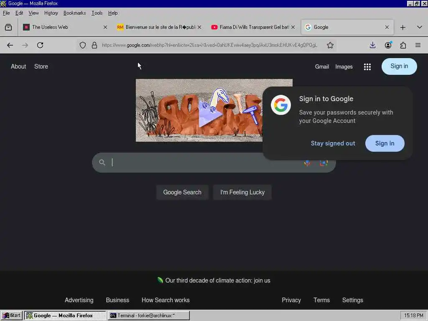Search by image with Lens icon
Image resolution: width=428 pixels, height=321 pixels.
point(324,163)
